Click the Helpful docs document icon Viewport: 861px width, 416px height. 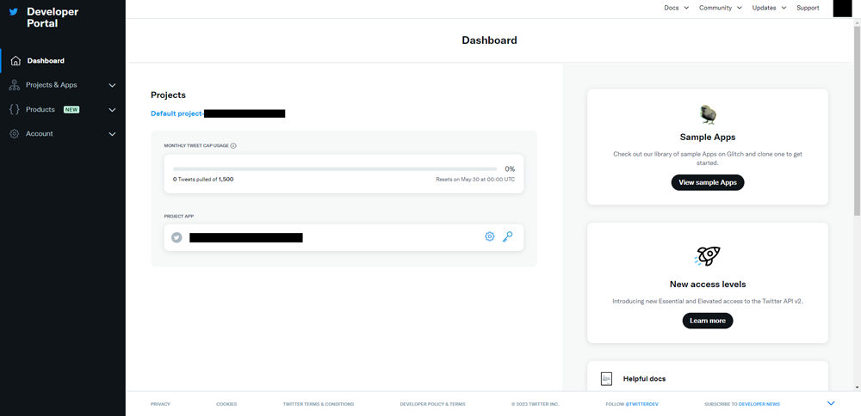point(607,379)
